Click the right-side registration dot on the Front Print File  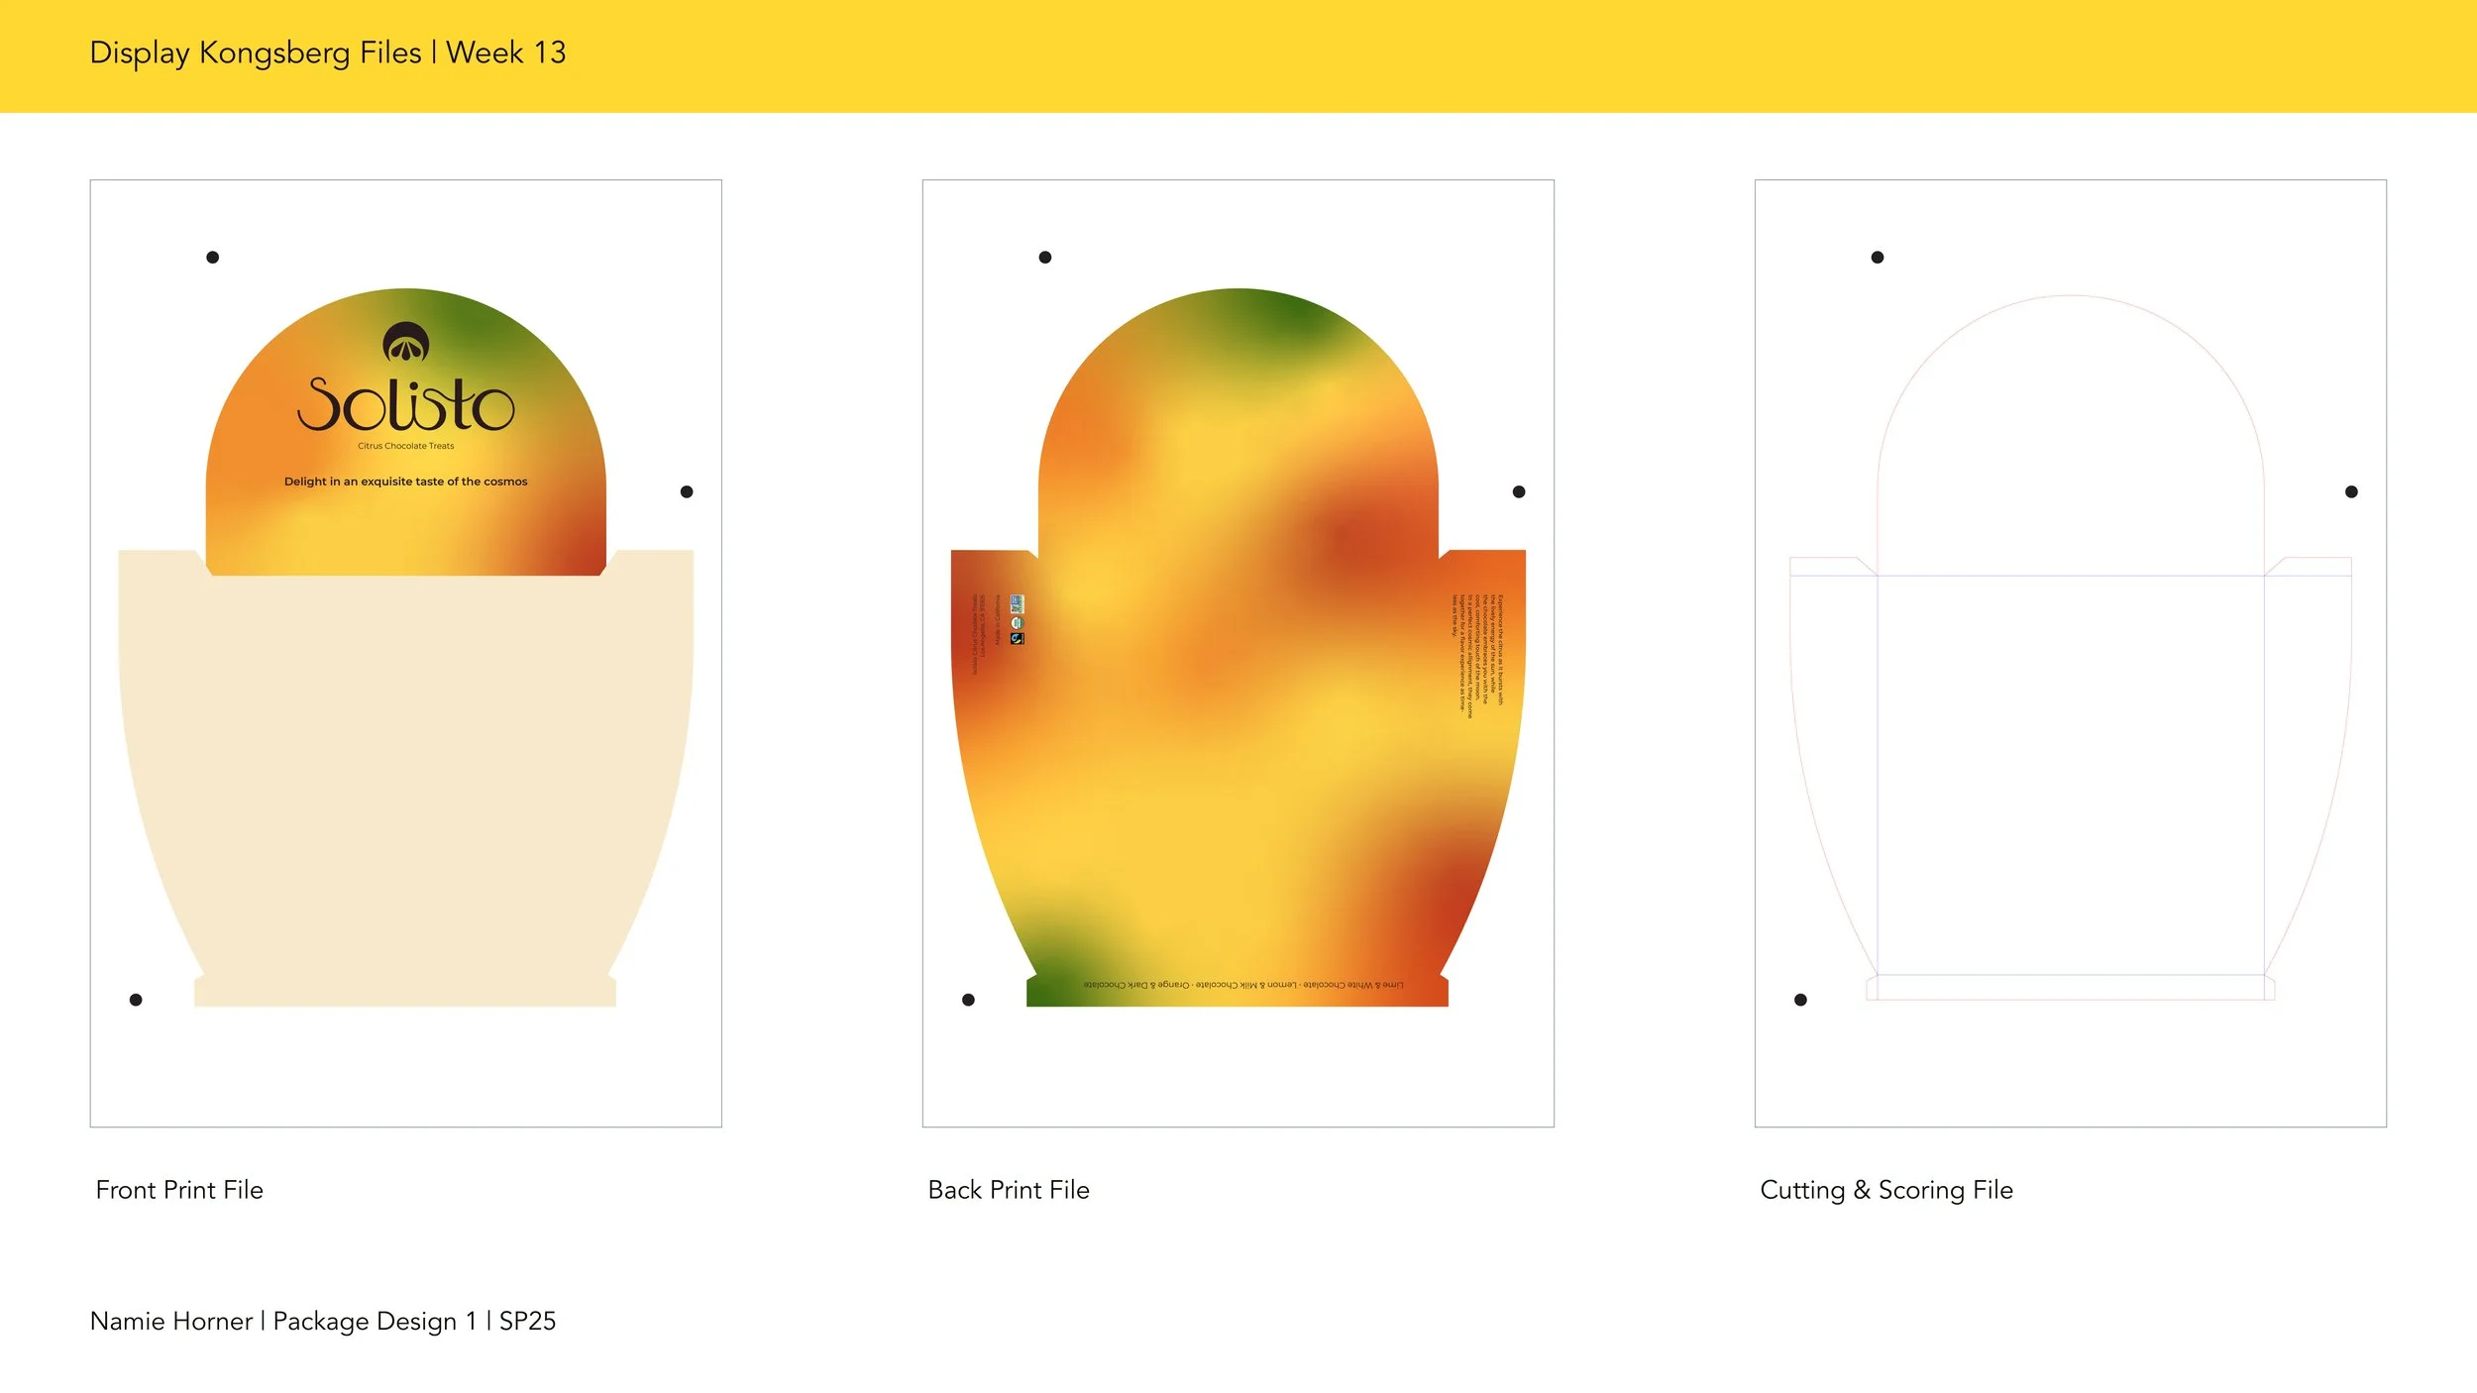point(687,492)
